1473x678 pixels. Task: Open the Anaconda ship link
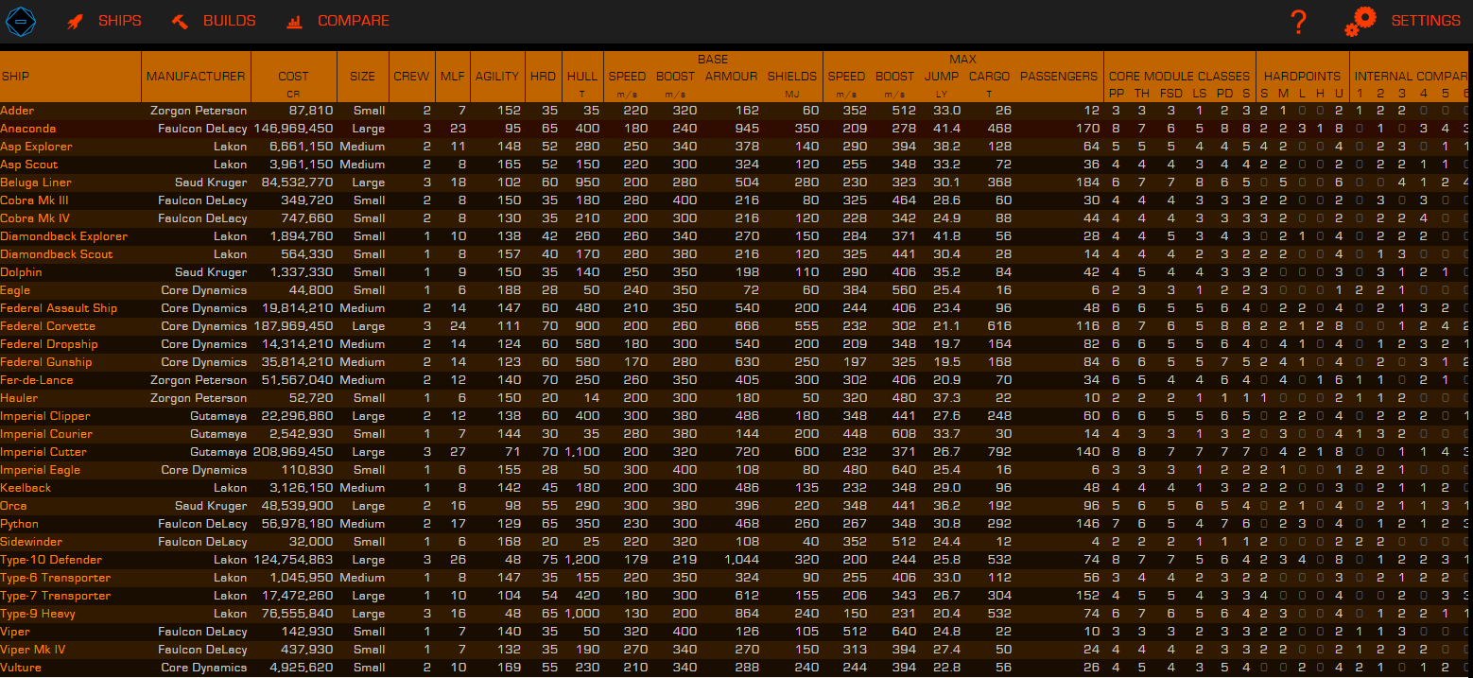coord(28,129)
